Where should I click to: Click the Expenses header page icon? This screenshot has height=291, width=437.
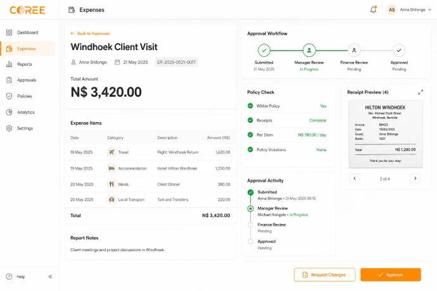(72, 10)
